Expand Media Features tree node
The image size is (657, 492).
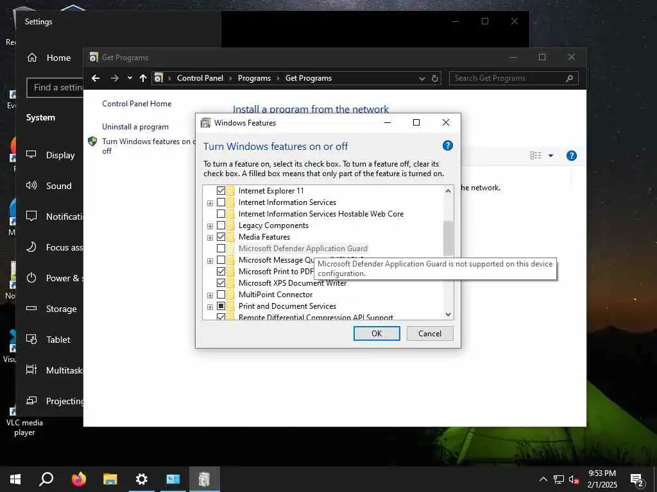pyautogui.click(x=210, y=238)
